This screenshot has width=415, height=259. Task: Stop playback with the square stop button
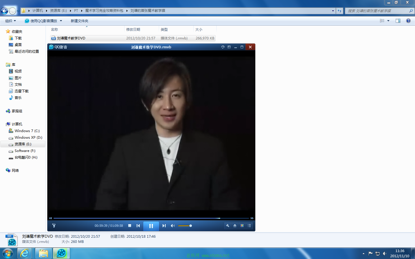pyautogui.click(x=130, y=226)
